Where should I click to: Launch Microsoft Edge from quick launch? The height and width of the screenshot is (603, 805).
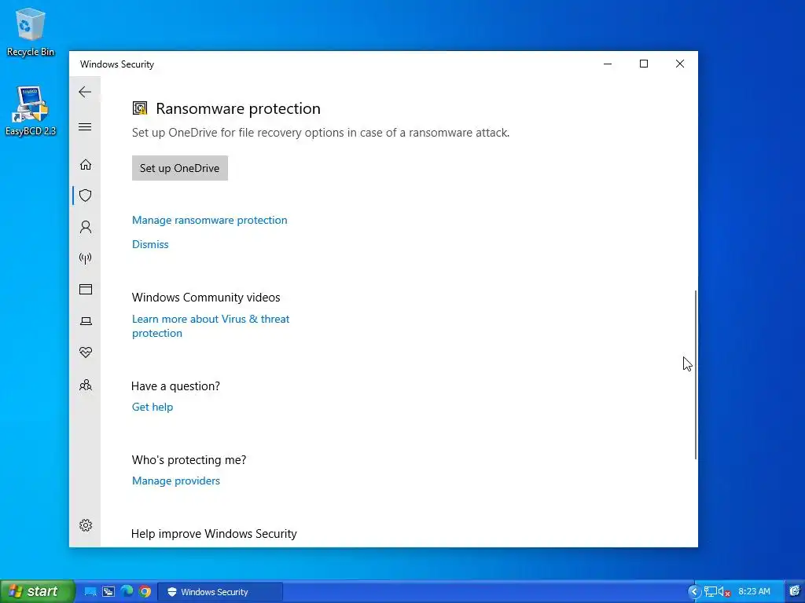tap(127, 591)
